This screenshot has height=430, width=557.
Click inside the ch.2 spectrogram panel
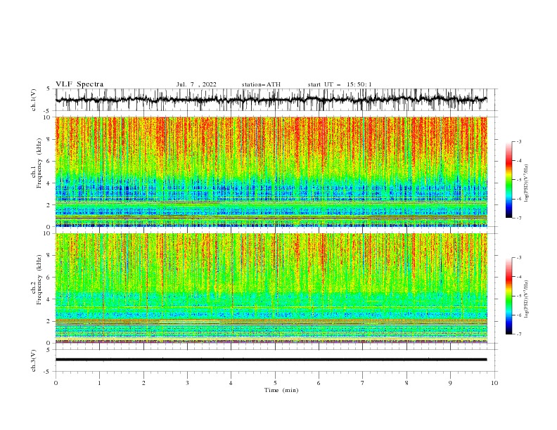(x=271, y=288)
